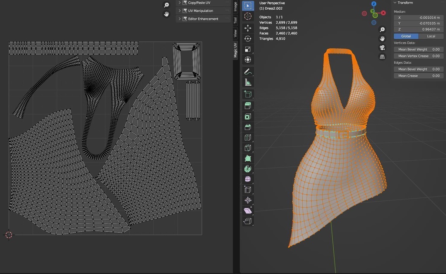
Task: Select the Tweak selection tool at toolbar top
Action: [x=247, y=5]
